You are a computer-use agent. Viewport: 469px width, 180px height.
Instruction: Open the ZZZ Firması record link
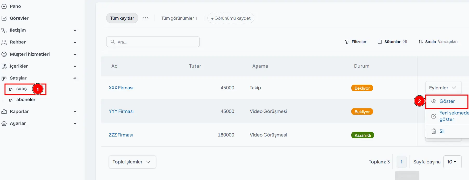[x=121, y=135]
